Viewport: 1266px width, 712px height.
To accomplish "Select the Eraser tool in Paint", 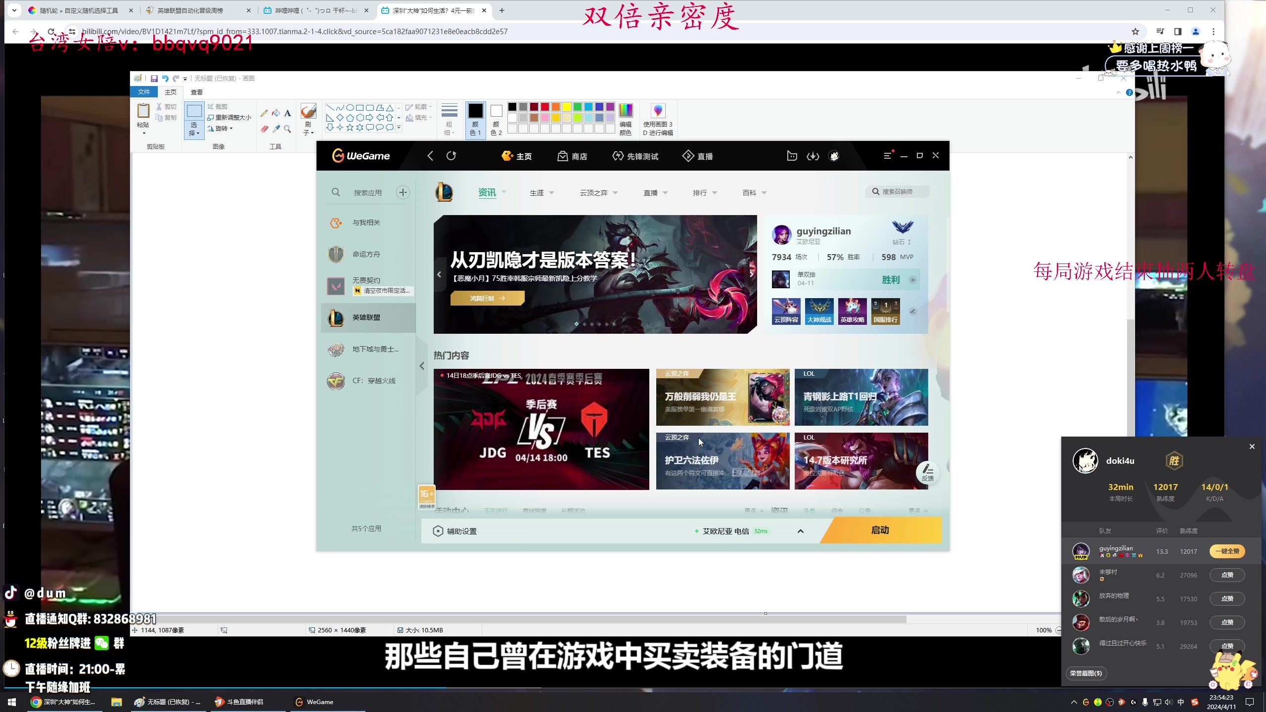I will point(264,129).
